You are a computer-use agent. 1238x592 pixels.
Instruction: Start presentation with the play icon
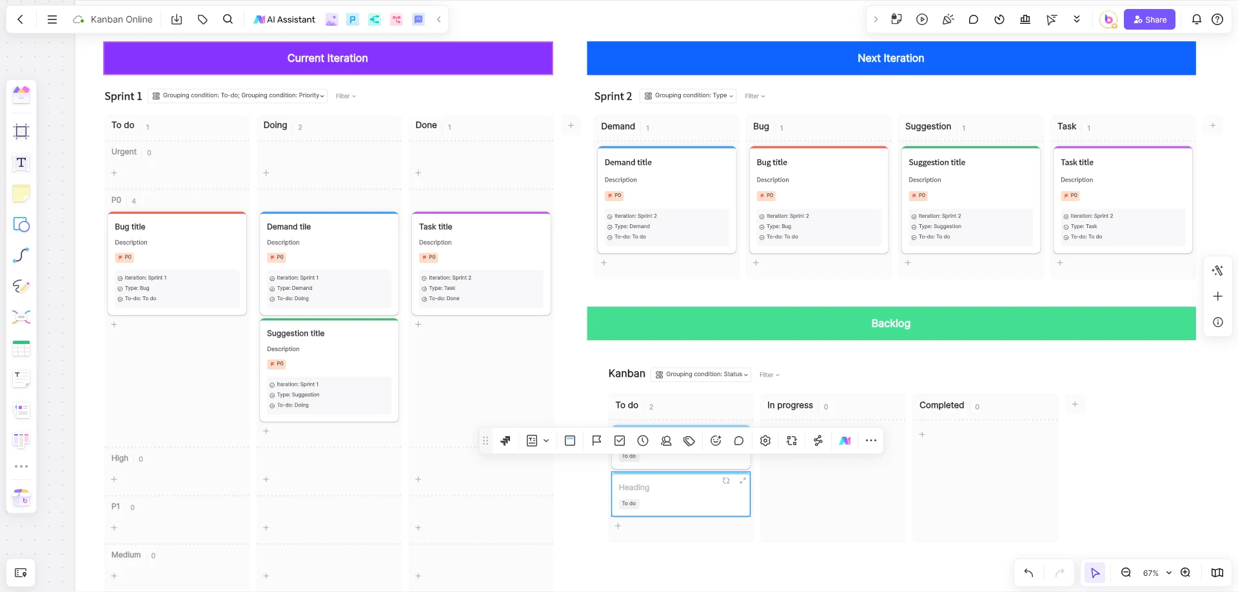(922, 19)
